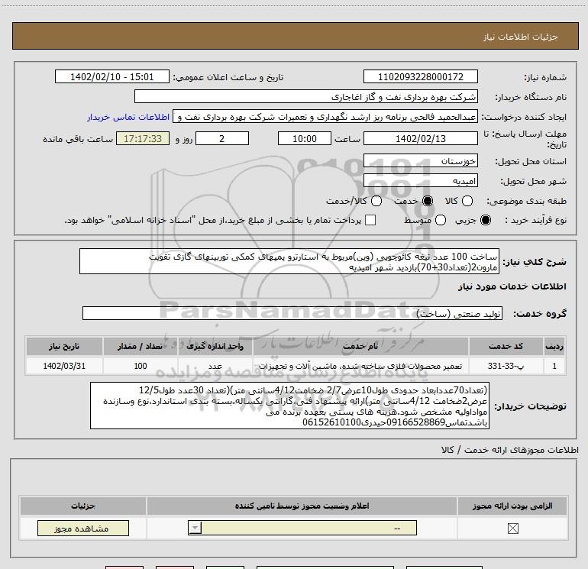Screen dimensions: 588x569
Task: Click the quantity cell 100
Action: [x=140, y=366]
